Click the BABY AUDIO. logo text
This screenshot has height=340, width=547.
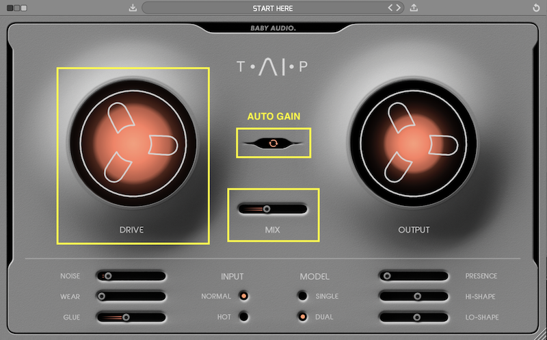pyautogui.click(x=273, y=28)
